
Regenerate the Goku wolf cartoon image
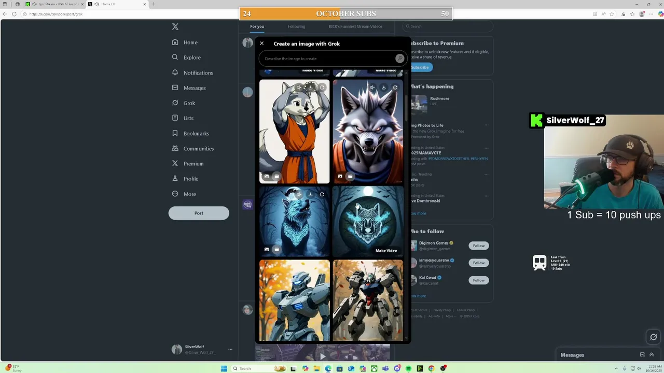[322, 87]
